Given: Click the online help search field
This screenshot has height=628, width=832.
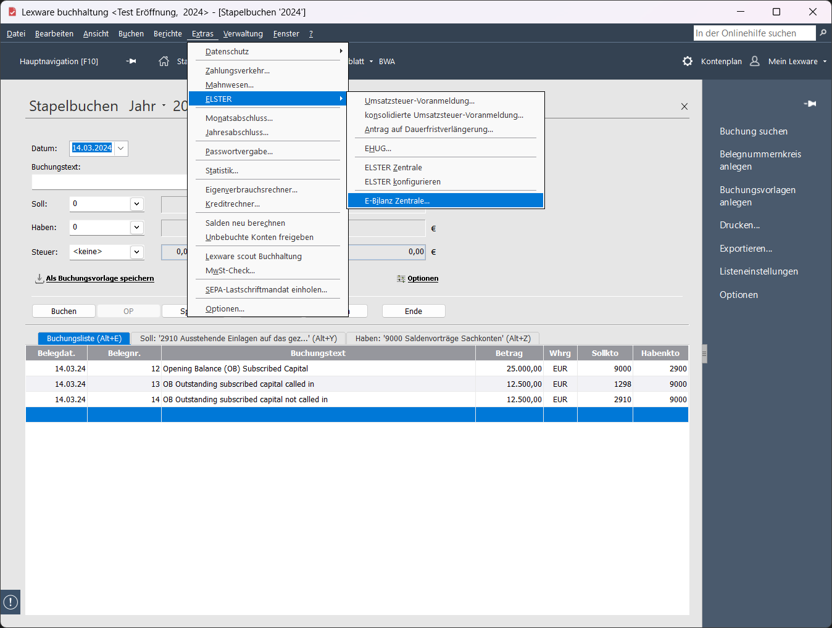Looking at the screenshot, I should (754, 33).
